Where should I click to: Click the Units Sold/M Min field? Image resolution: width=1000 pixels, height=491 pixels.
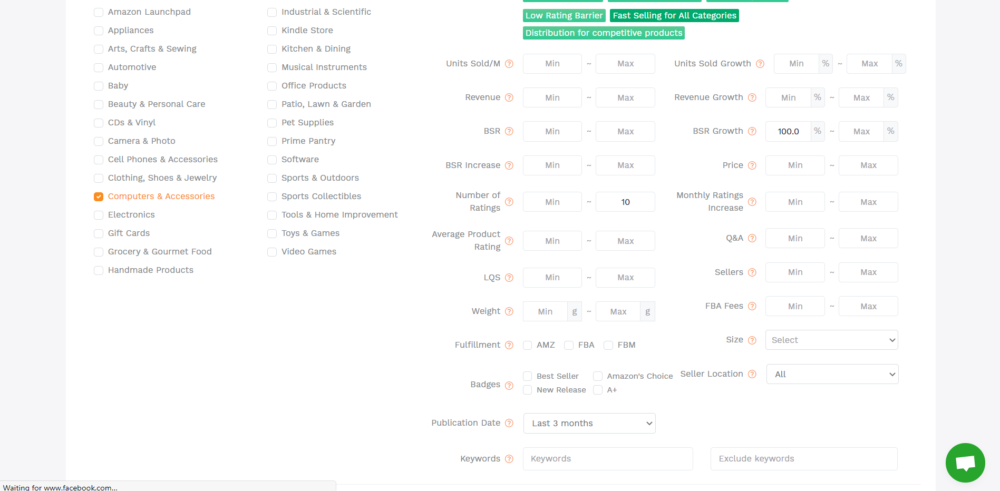click(552, 64)
